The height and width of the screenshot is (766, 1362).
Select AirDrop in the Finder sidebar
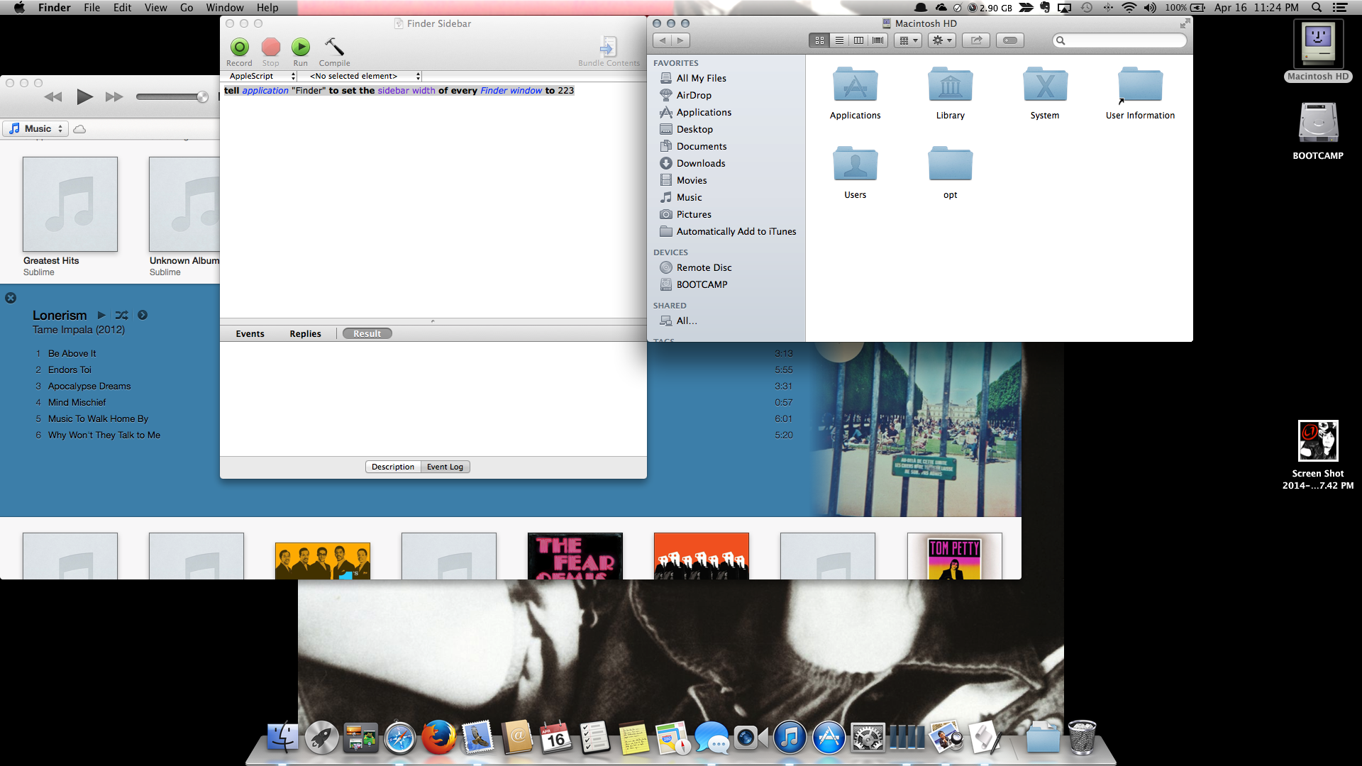click(x=693, y=95)
